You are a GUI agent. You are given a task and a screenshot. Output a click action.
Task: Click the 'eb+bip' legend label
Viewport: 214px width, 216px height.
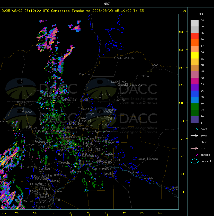205,155
